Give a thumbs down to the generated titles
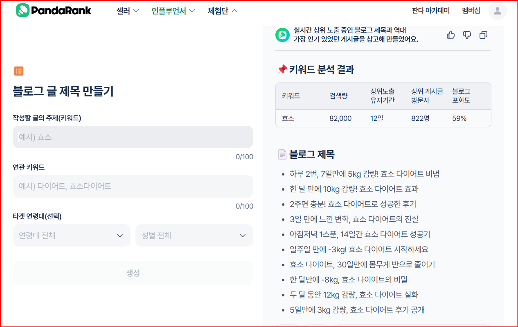Viewport: 518px width, 327px height. pos(467,35)
